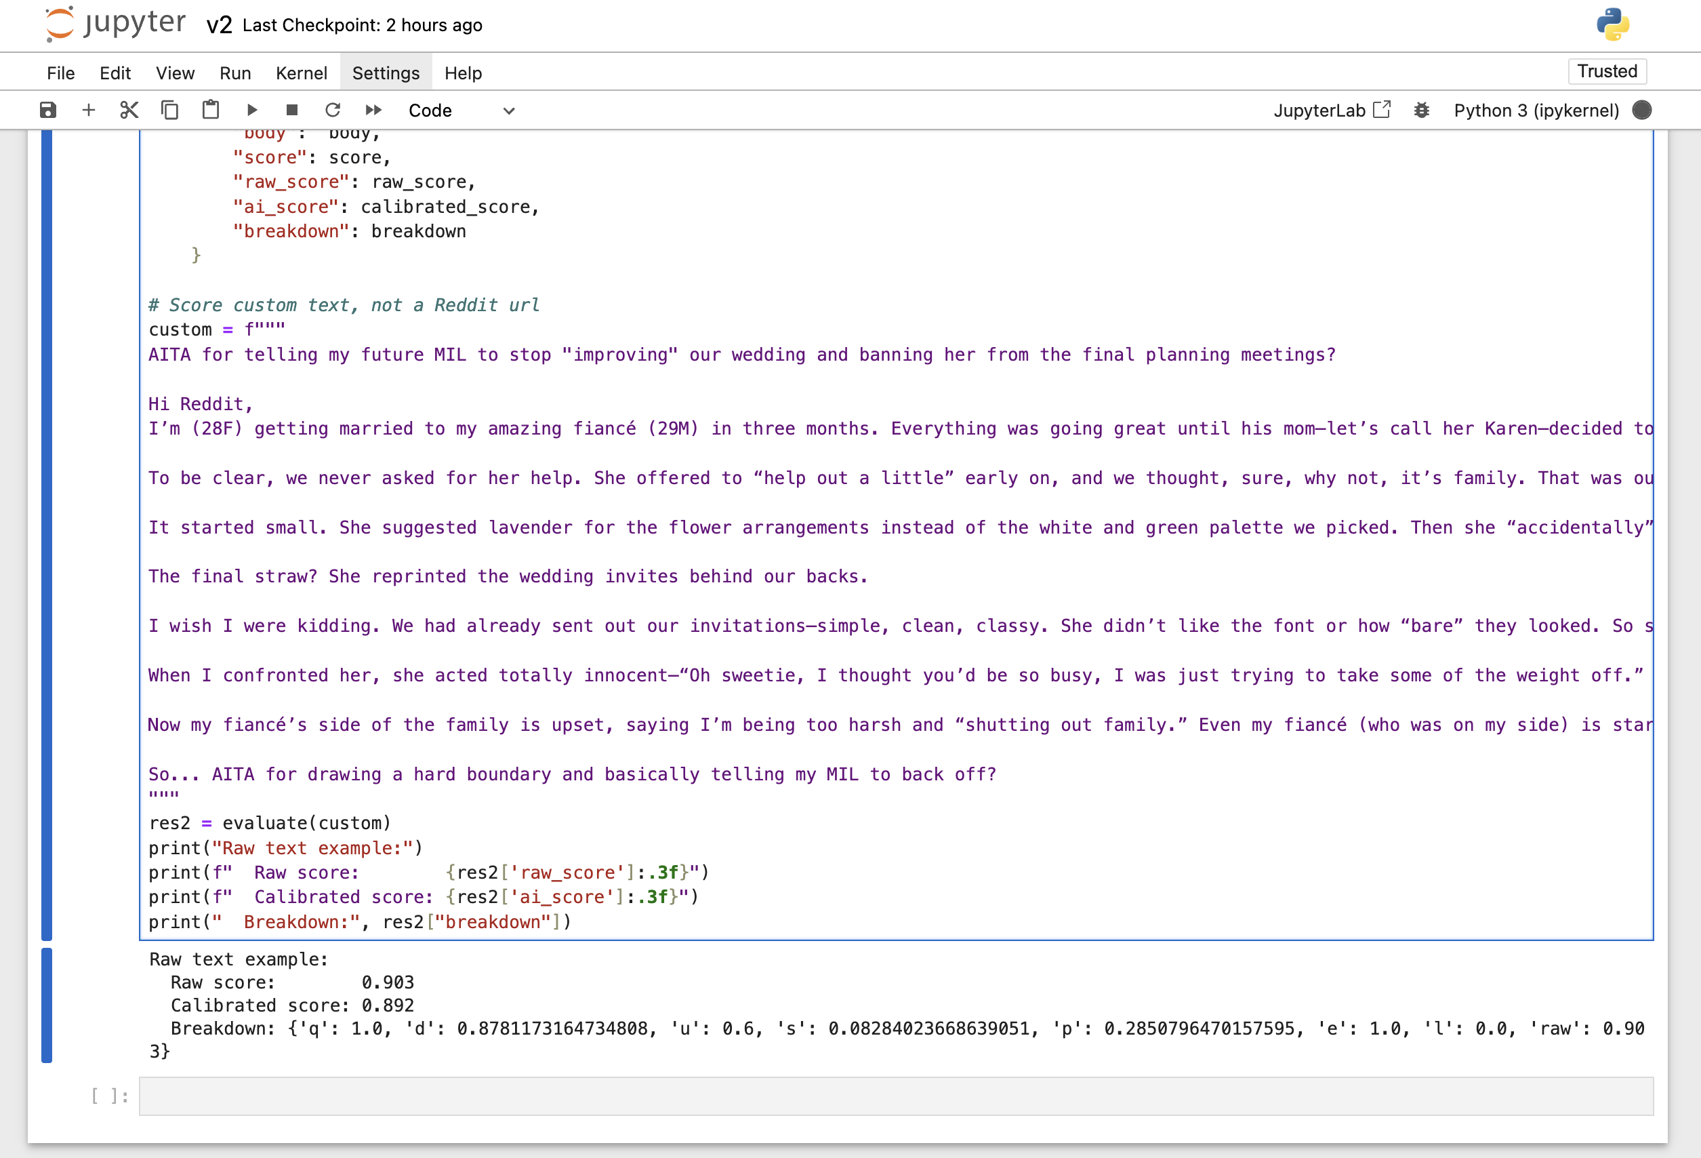Viewport: 1701px width, 1158px height.
Task: Insert a new cell below
Action: coord(88,110)
